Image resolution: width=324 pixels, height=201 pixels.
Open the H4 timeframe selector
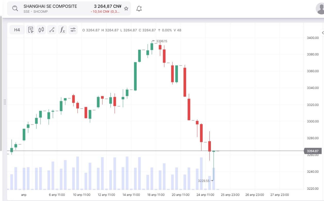coord(17,30)
